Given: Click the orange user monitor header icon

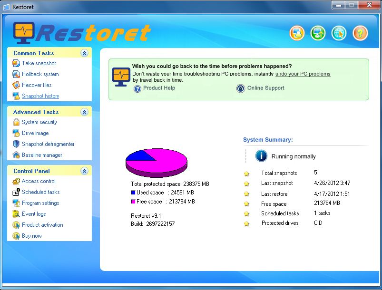Looking at the screenshot, I should pos(297,33).
